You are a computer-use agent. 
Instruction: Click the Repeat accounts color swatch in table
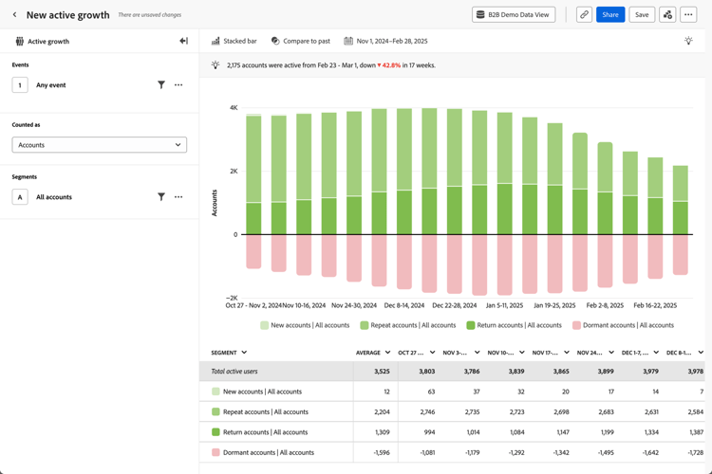215,412
